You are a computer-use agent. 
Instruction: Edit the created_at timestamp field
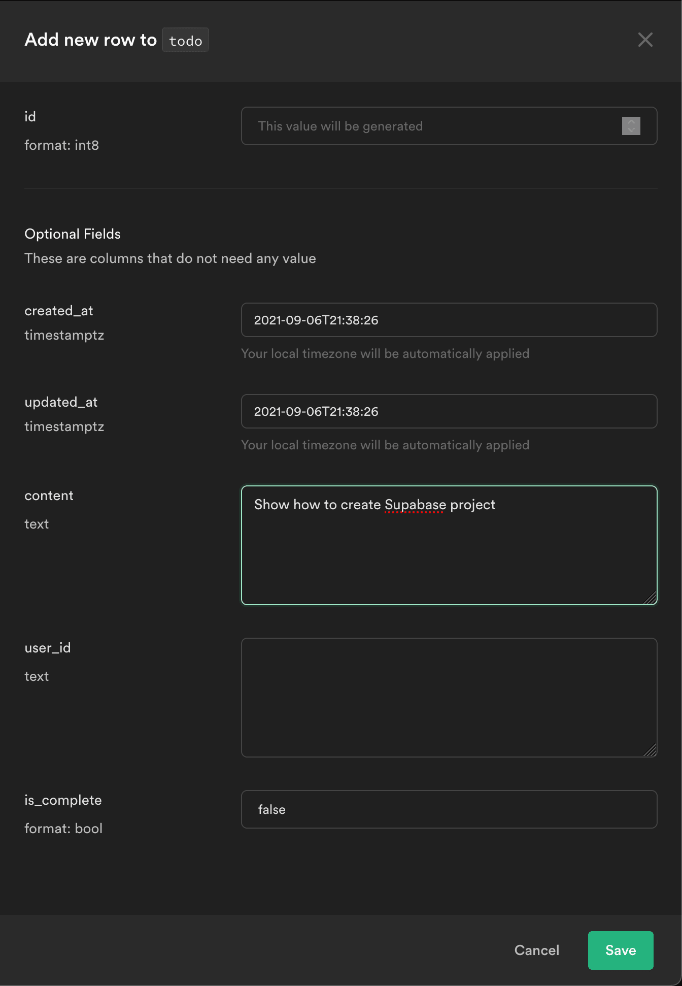pos(449,320)
